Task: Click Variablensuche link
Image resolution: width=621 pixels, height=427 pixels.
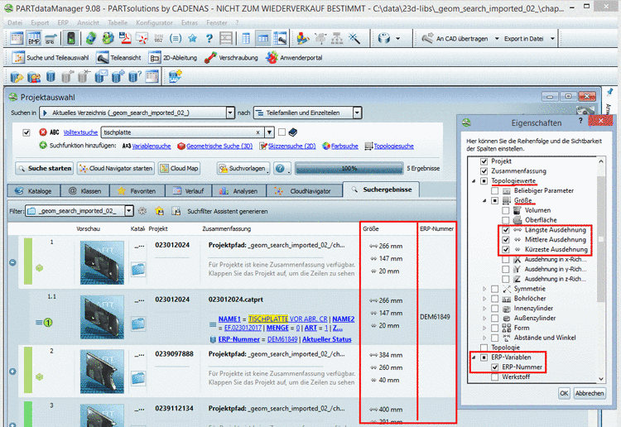Action: tap(152, 146)
